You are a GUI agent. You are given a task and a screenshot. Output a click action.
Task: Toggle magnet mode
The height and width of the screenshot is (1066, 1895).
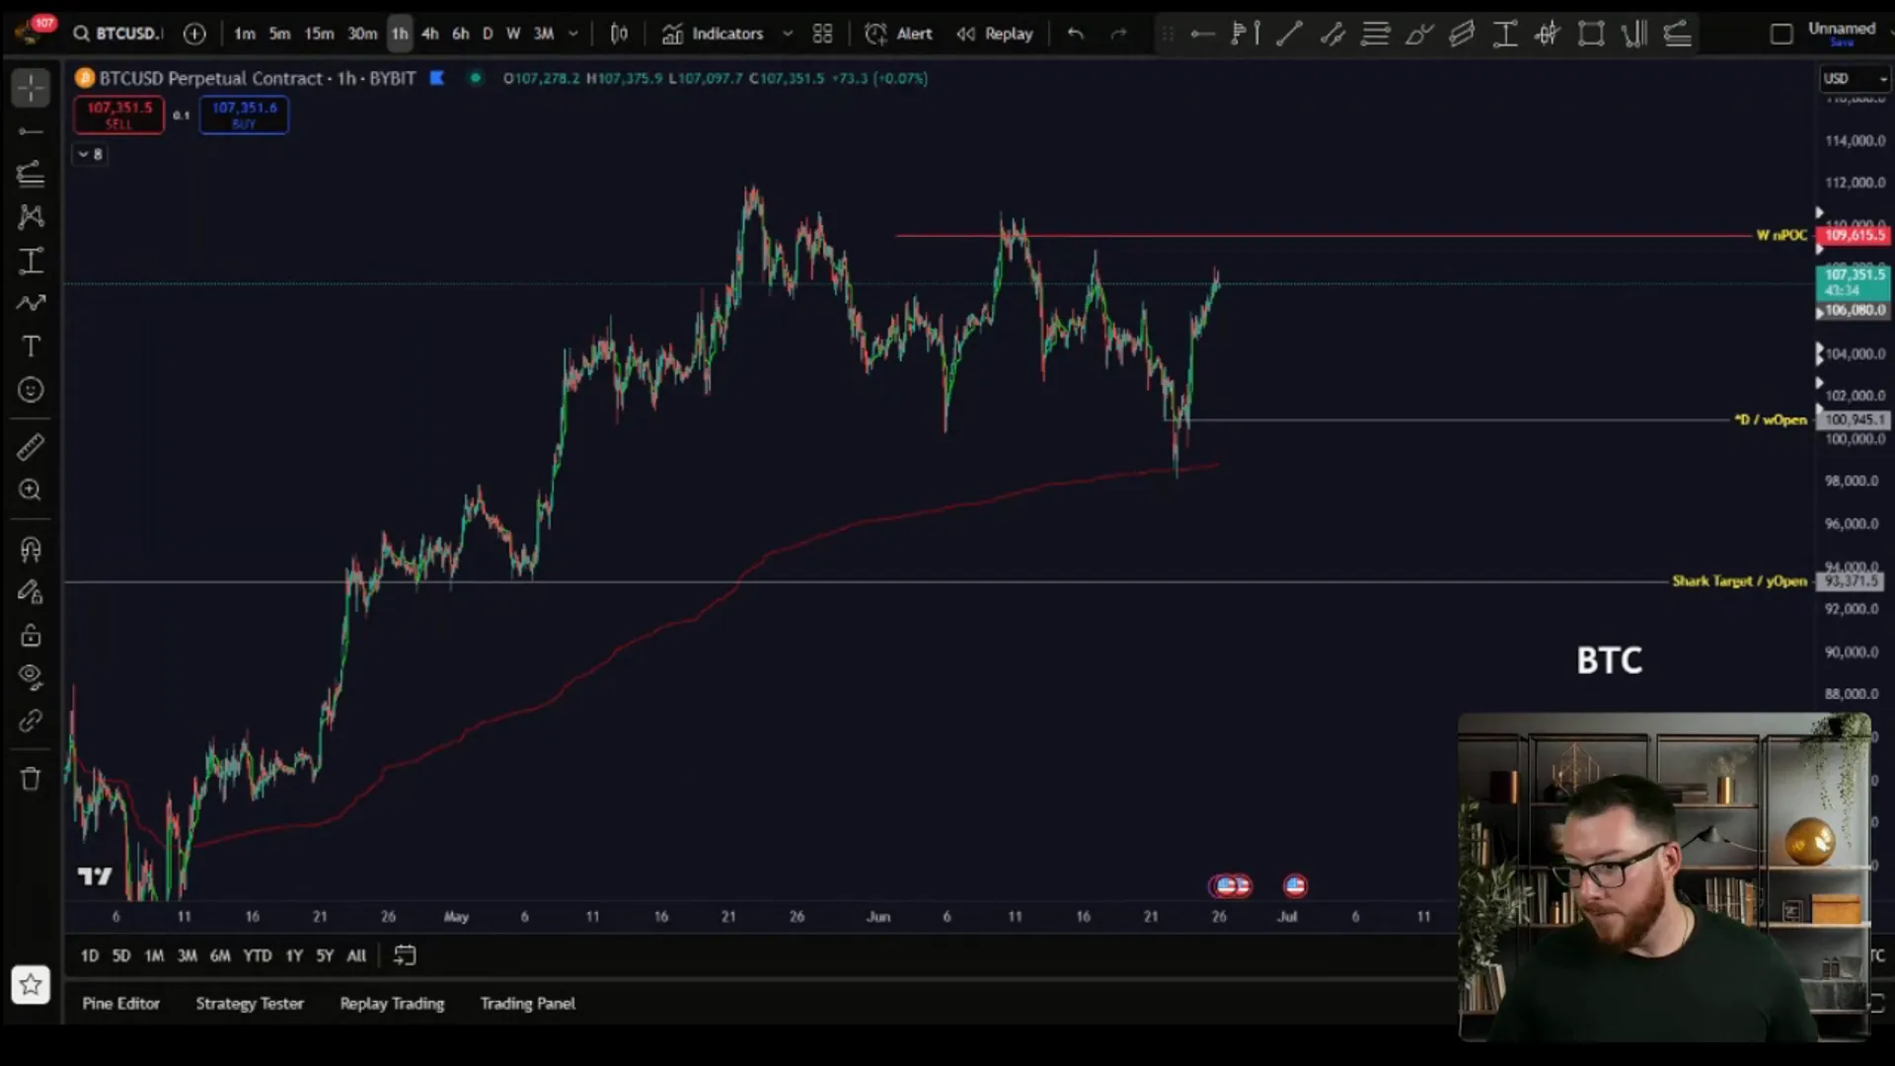pos(31,549)
